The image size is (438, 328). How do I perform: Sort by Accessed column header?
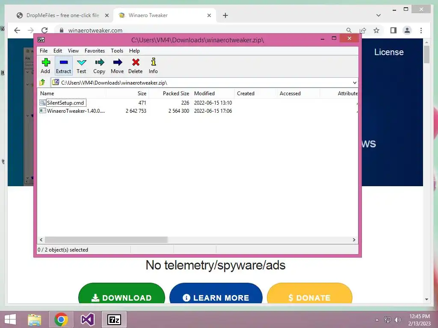tap(298, 94)
